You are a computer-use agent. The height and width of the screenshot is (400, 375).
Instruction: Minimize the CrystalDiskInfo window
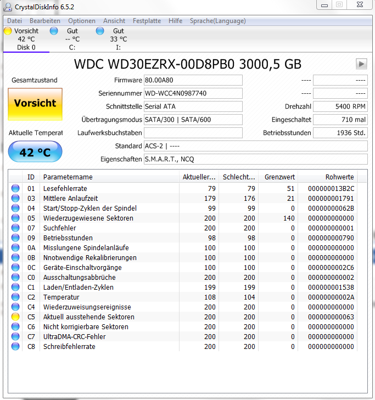[324, 5]
